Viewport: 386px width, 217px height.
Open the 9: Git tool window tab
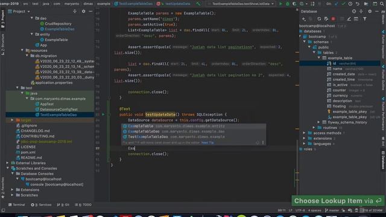pos(63,205)
